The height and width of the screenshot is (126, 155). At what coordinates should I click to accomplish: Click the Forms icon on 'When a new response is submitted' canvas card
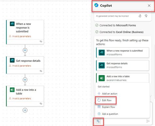point(12,24)
